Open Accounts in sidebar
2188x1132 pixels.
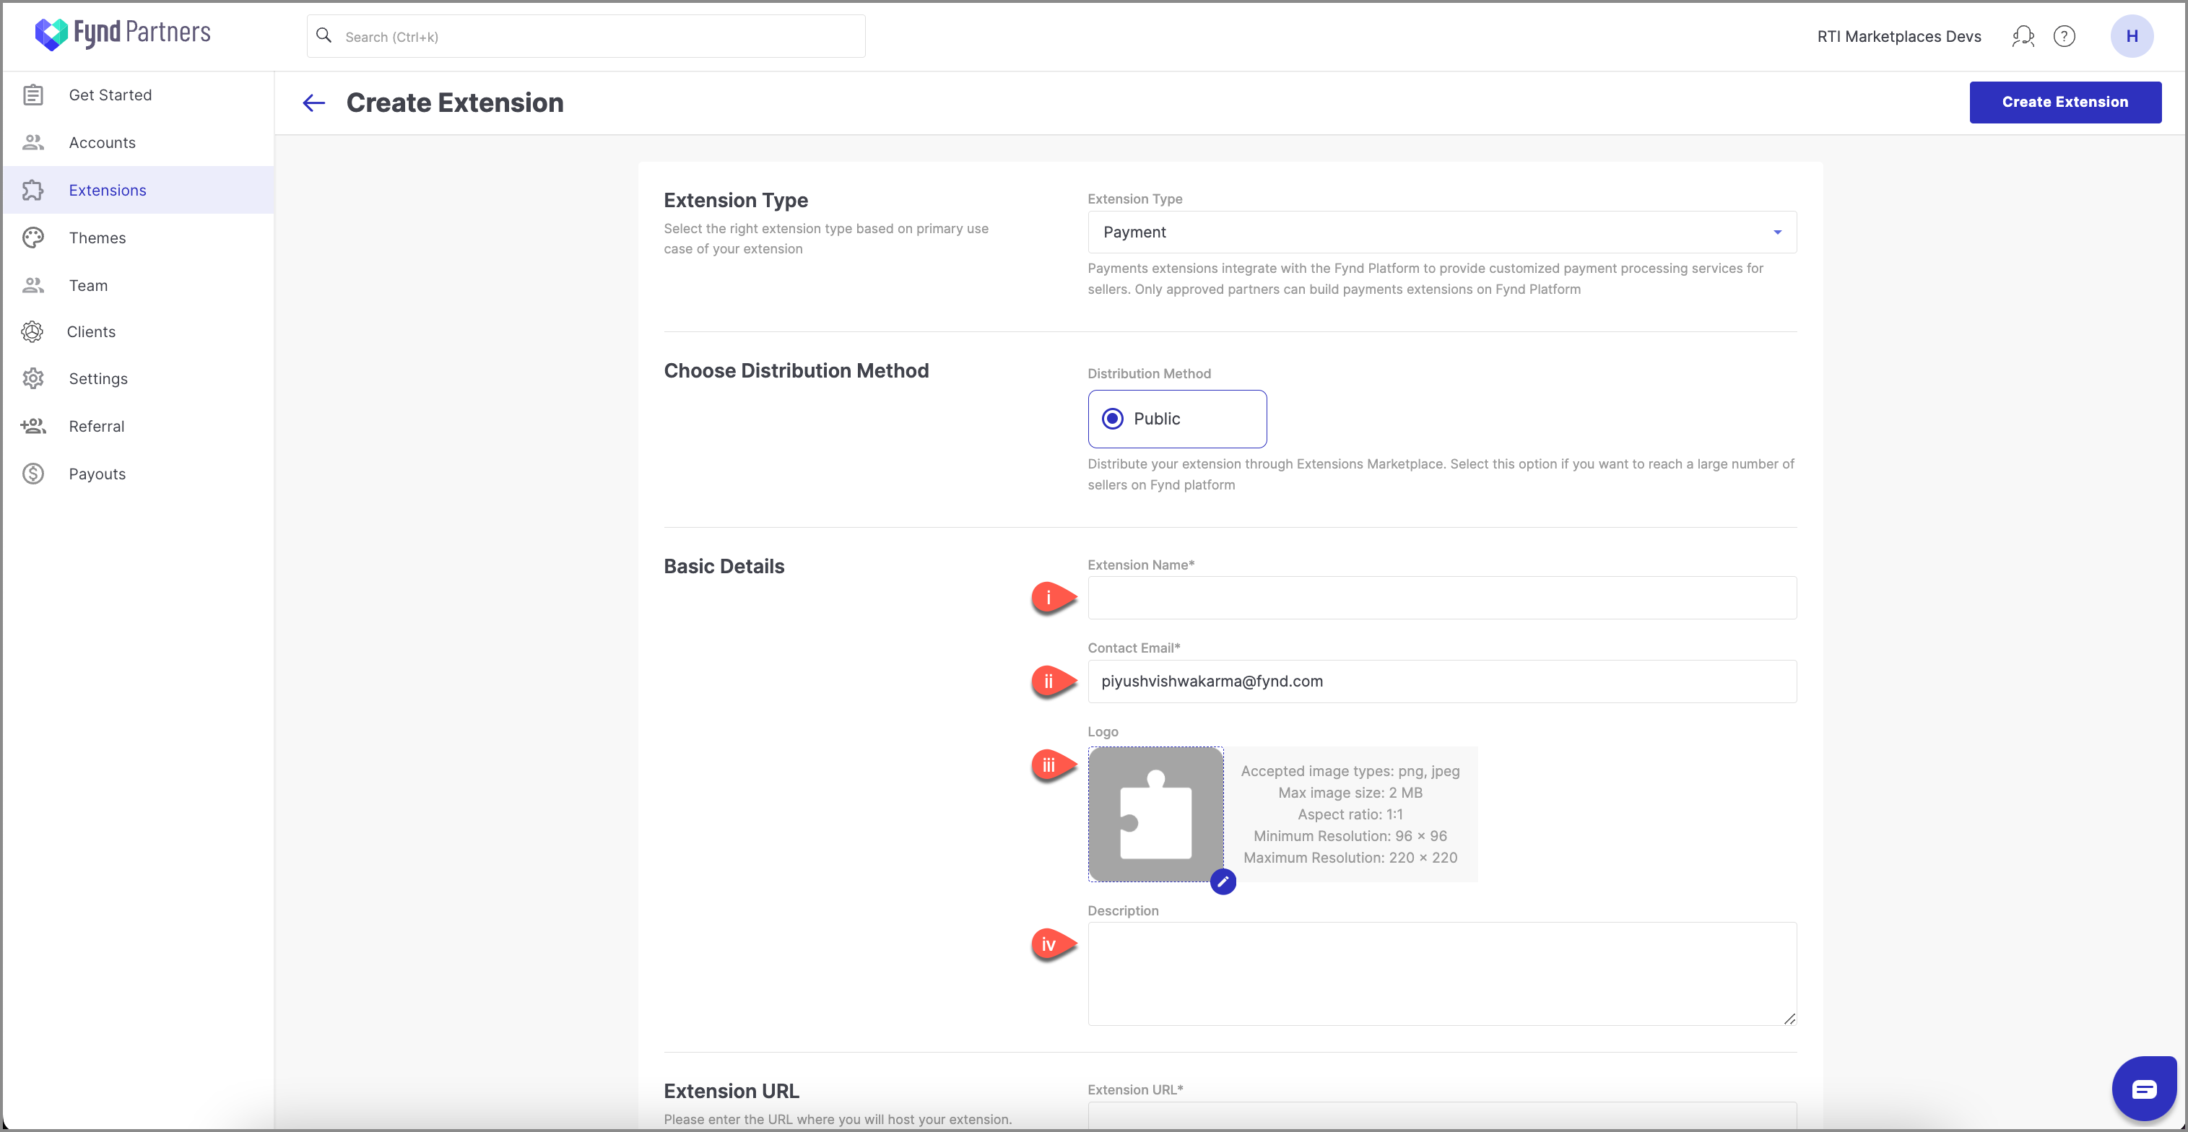[x=138, y=143]
